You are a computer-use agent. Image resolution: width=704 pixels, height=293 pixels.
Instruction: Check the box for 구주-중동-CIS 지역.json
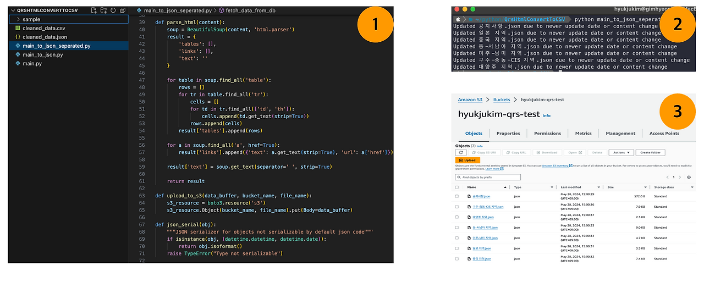[457, 207]
